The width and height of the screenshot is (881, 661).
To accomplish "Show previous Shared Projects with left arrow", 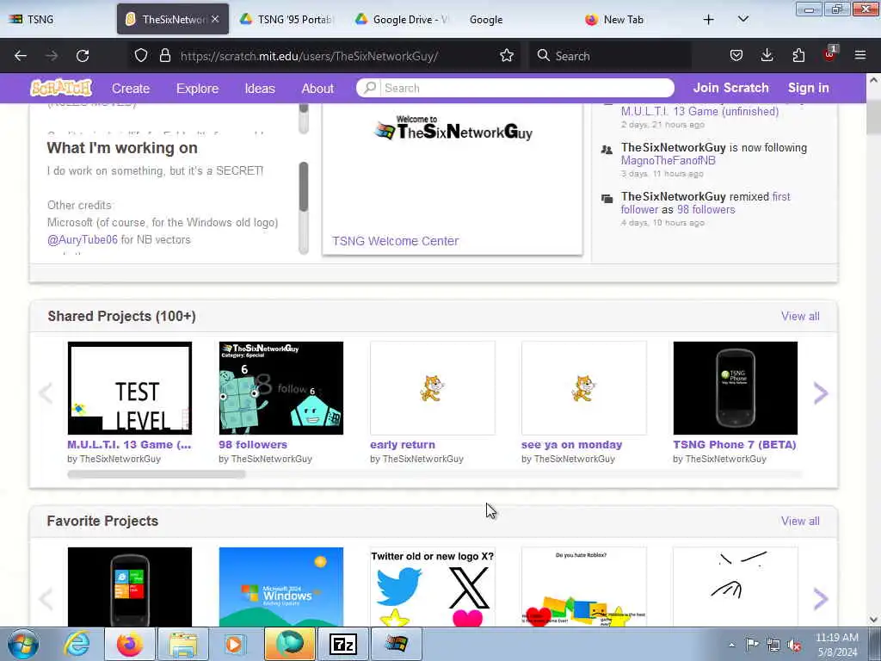I will pos(46,392).
